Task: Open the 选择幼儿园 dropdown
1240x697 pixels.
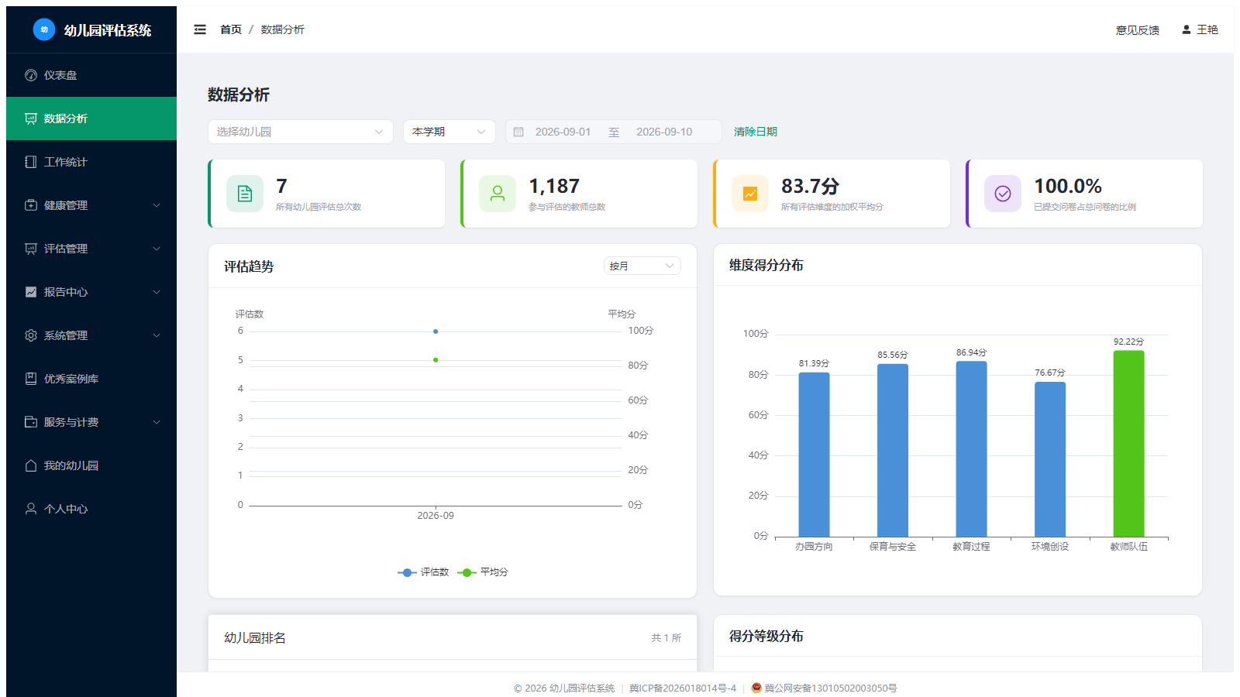Action: pyautogui.click(x=301, y=132)
